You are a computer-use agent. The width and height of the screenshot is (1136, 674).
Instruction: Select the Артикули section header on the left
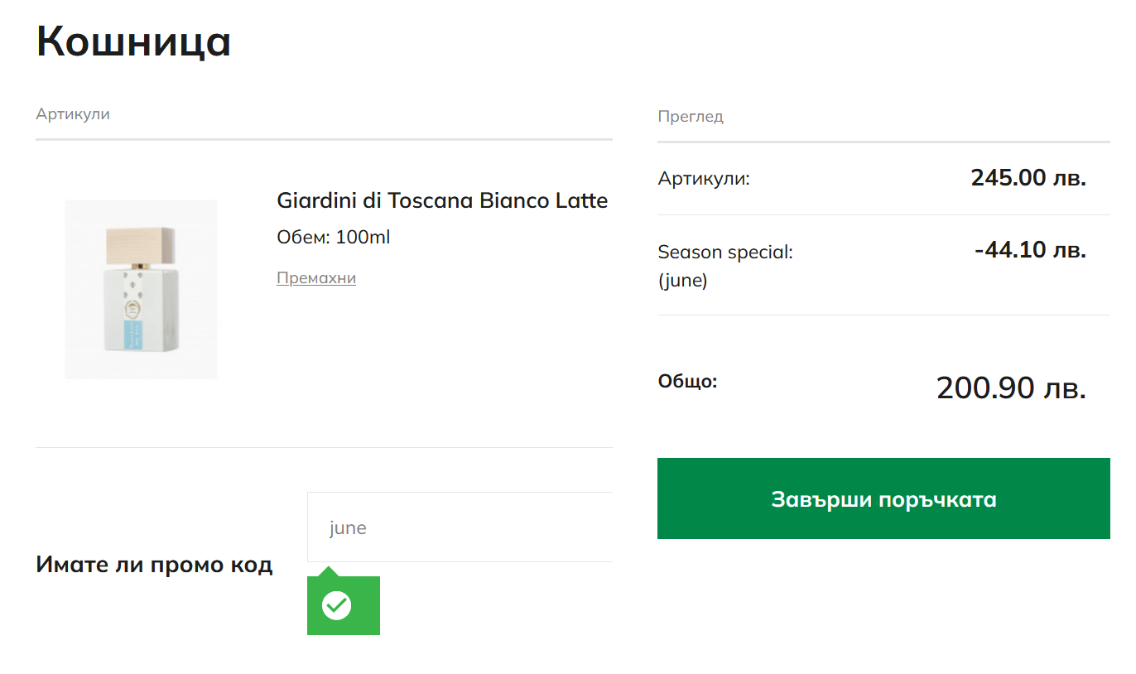pos(73,114)
